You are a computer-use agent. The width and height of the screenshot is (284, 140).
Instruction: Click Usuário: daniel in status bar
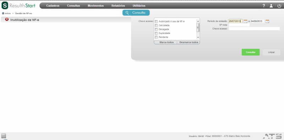click(196, 136)
